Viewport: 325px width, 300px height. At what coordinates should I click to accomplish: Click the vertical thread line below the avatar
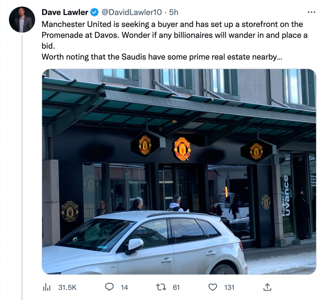(22, 166)
